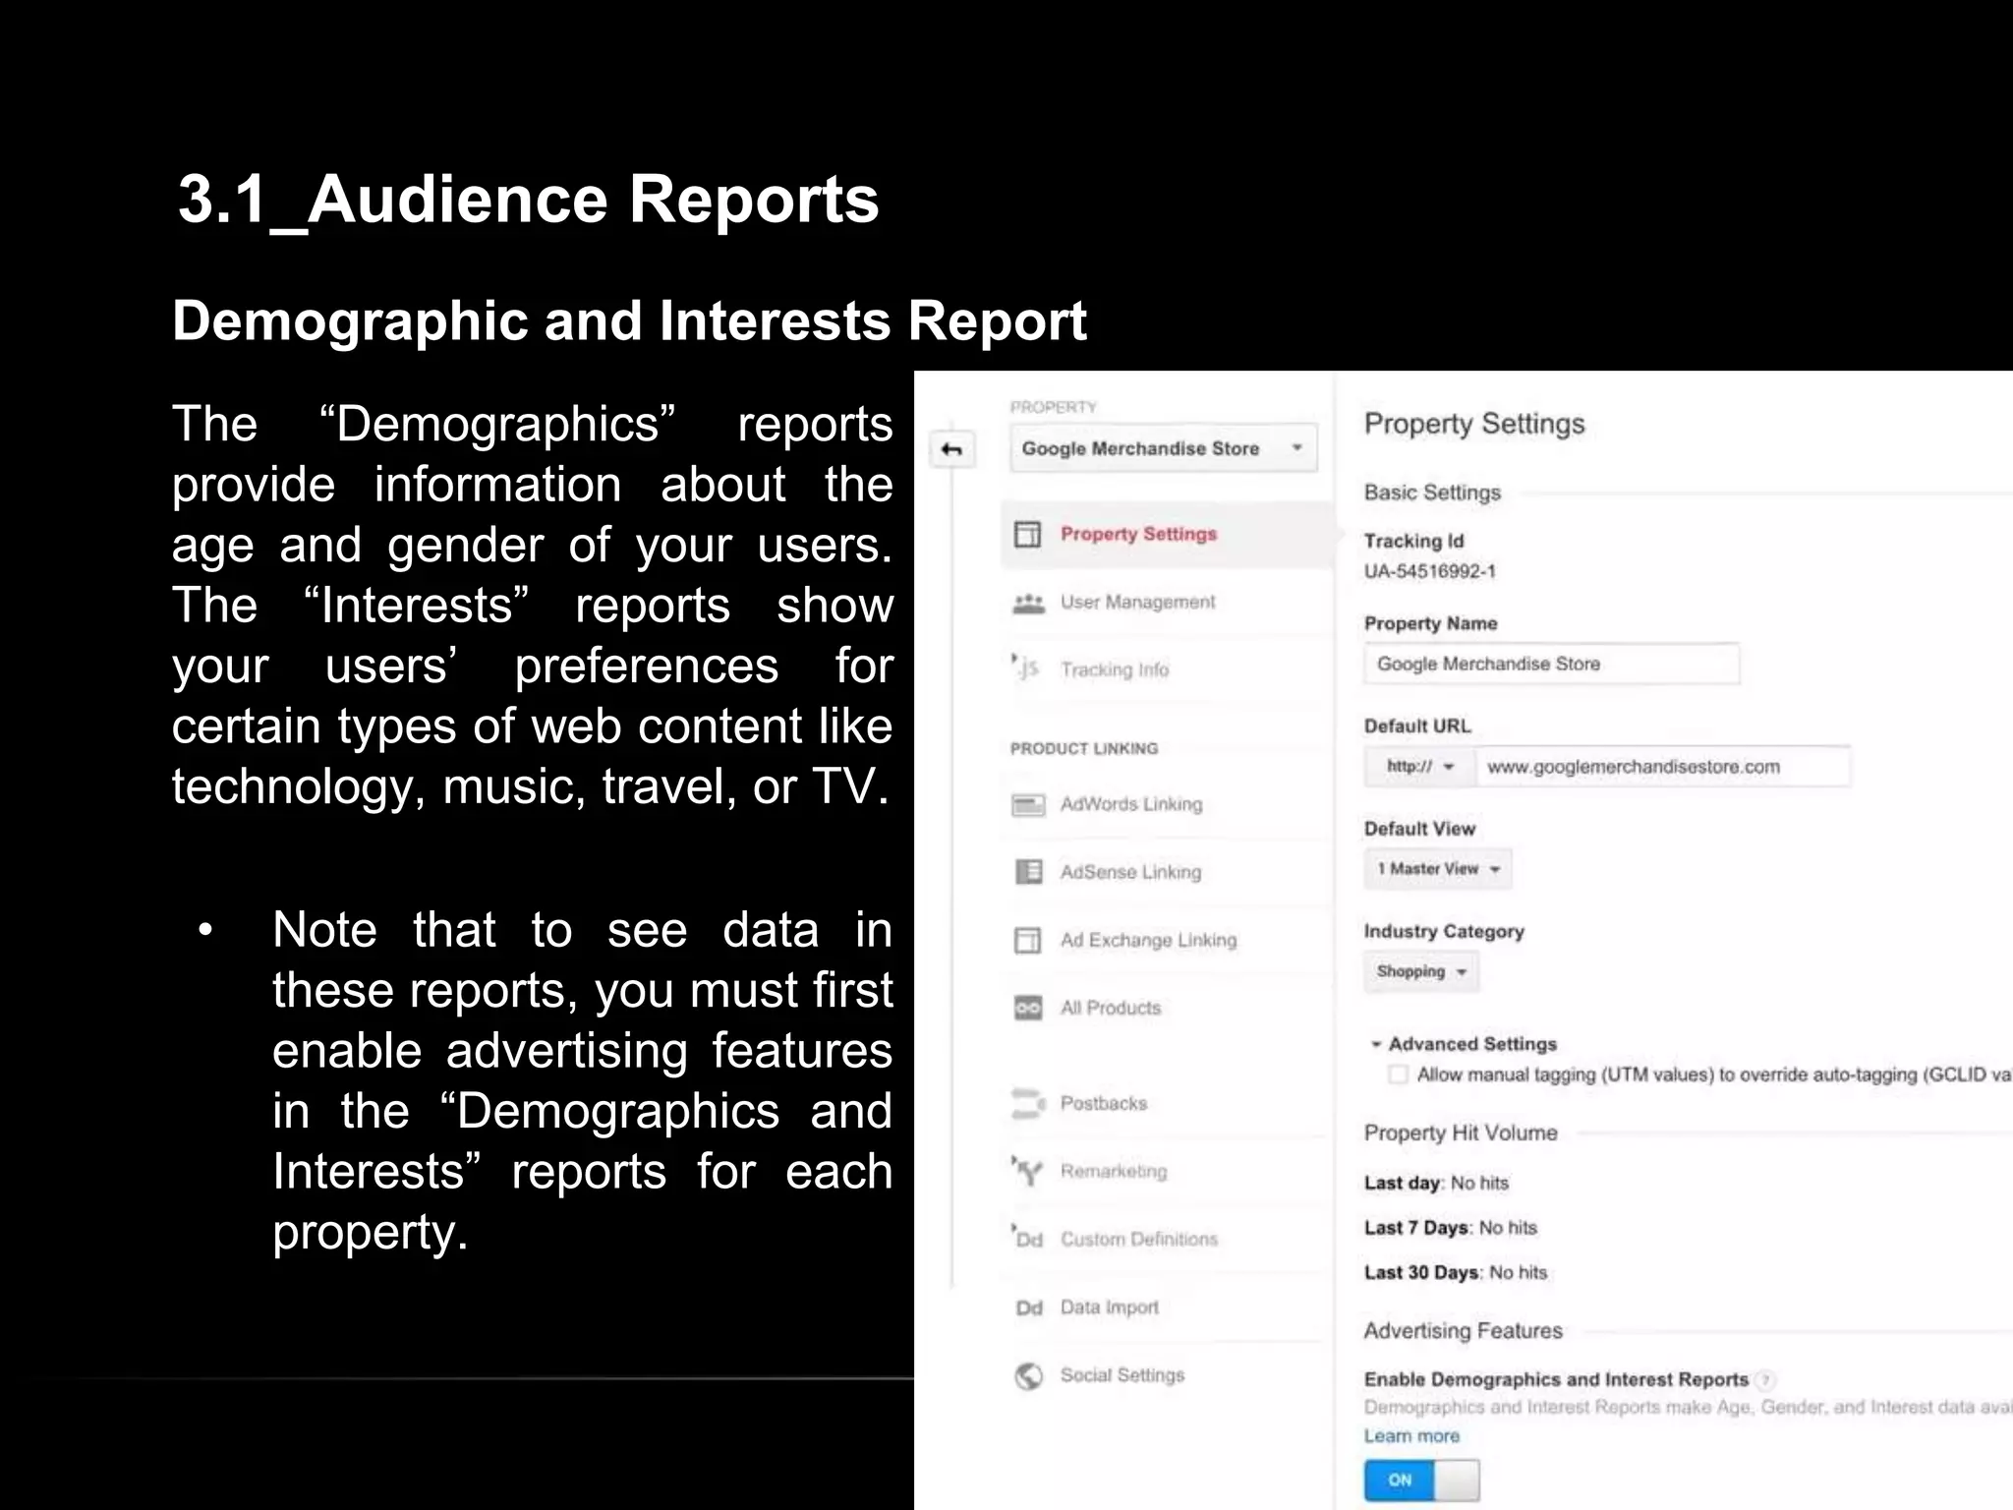The image size is (2013, 1510).
Task: Select Property Settings menu item
Action: 1166,534
